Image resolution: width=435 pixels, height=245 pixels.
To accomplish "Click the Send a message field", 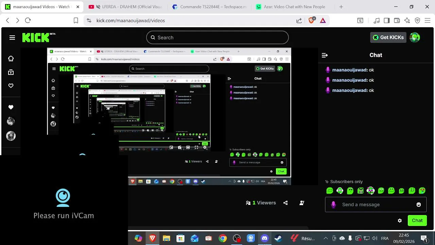I will point(376,205).
